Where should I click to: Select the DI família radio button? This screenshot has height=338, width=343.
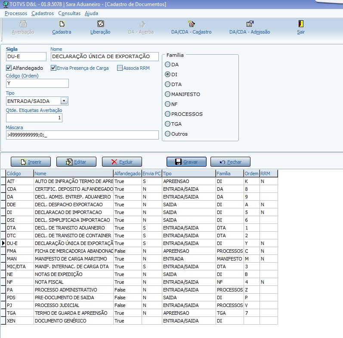click(x=167, y=74)
